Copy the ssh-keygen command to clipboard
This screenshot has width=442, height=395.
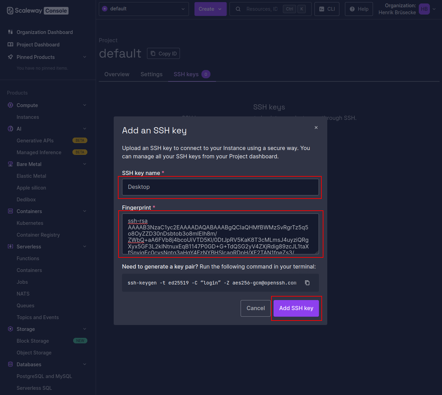pos(307,283)
